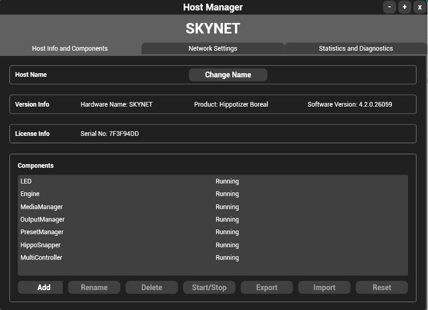Click the Delete component button
The height and width of the screenshot is (310, 428).
point(151,287)
